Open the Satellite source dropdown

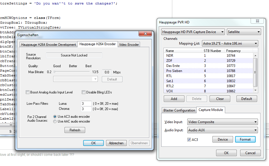pyautogui.click(x=244, y=32)
